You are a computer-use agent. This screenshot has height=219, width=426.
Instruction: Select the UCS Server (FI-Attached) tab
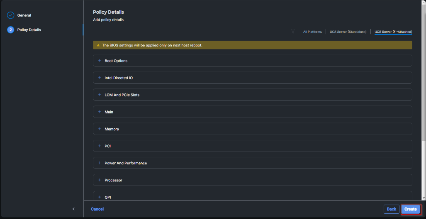(393, 32)
